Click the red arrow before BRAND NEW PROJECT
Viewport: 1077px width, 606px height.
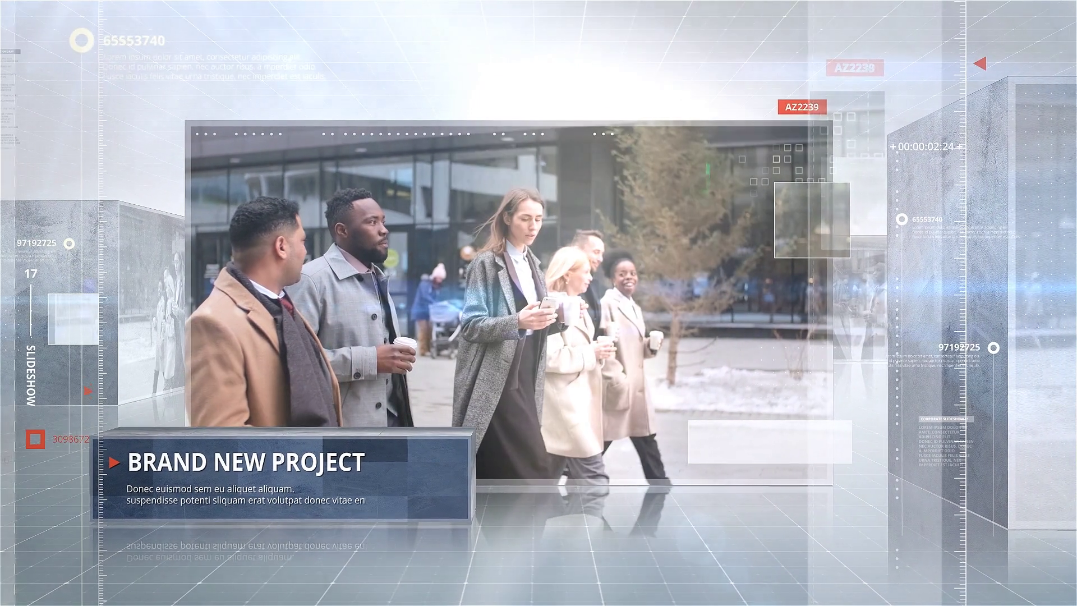(114, 463)
